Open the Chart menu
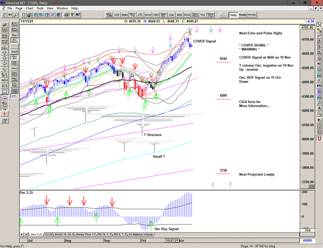Image resolution: width=323 pixels, height=248 pixels. point(29,8)
